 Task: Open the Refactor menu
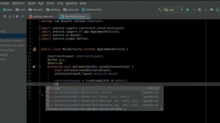19,3
